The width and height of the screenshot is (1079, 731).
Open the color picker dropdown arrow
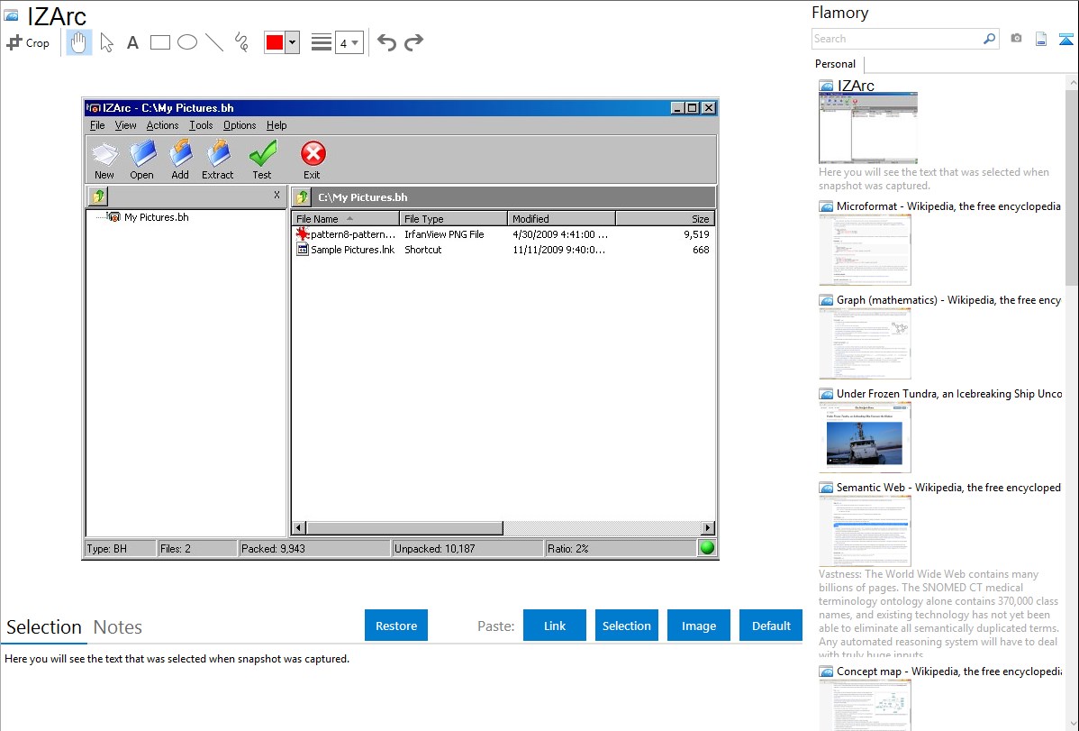tap(292, 42)
